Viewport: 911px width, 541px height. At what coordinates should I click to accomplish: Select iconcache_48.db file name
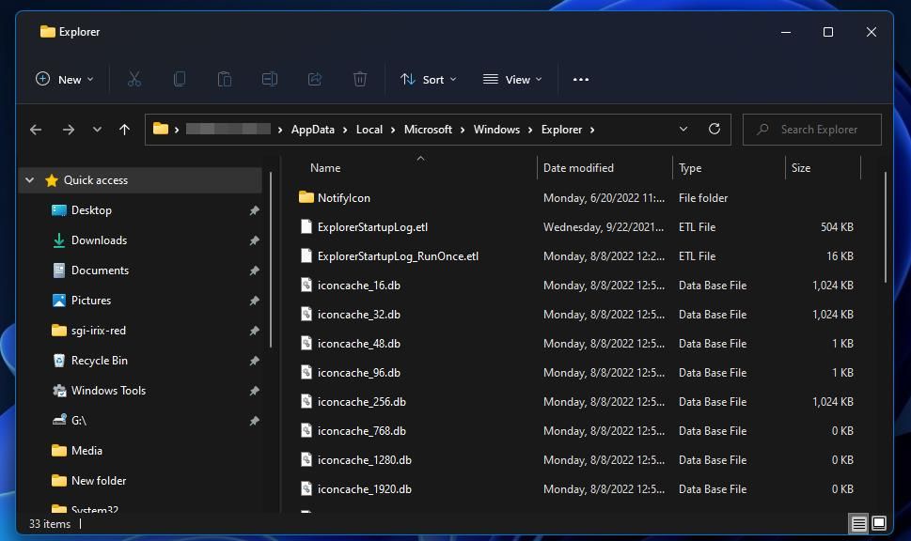pos(358,343)
